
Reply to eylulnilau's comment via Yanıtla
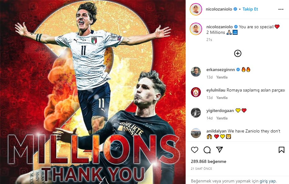222,98
